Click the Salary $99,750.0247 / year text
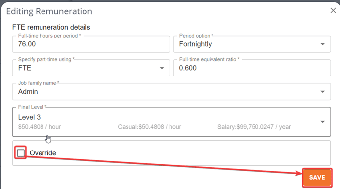The image size is (340, 189). click(x=254, y=127)
